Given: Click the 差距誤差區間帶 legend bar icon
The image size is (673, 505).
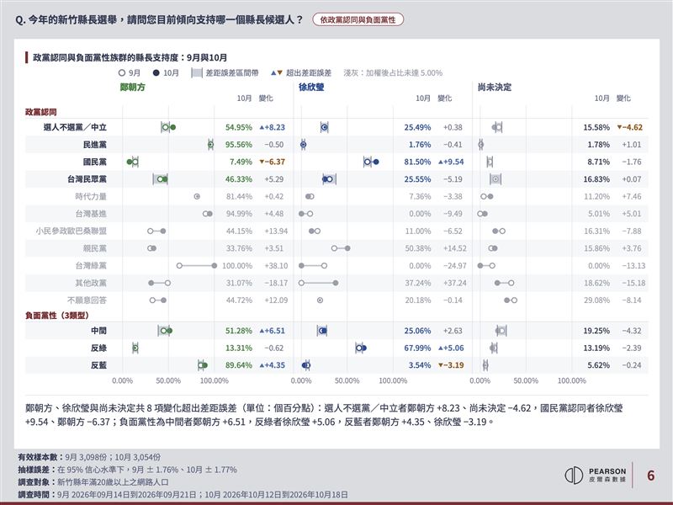Looking at the screenshot, I should 197,73.
